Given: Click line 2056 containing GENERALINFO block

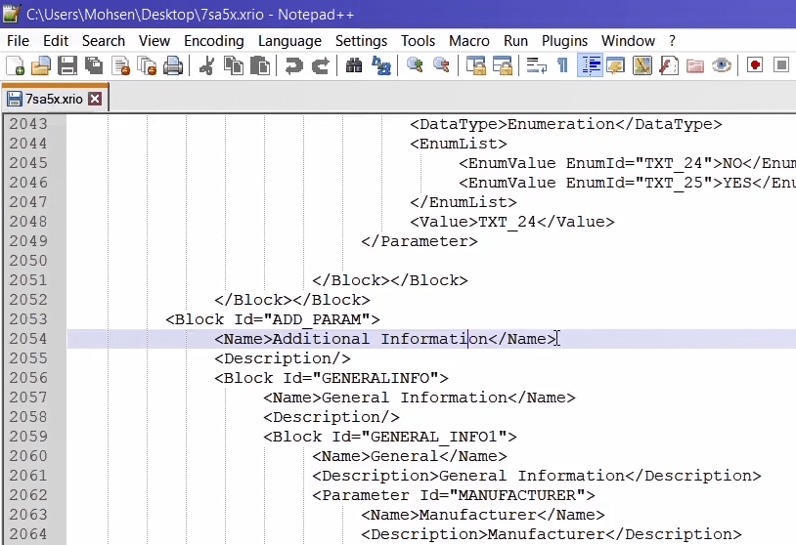Looking at the screenshot, I should (332, 378).
